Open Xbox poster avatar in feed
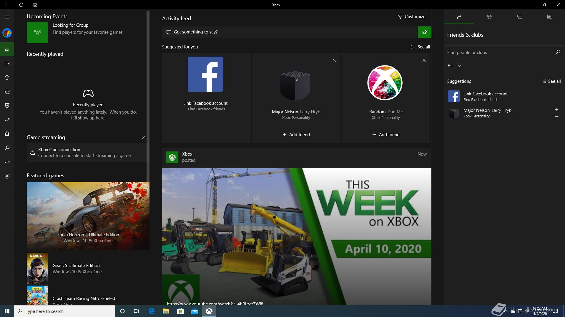The height and width of the screenshot is (317, 565). 172,157
